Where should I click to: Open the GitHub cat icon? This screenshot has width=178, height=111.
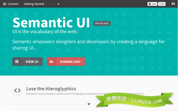[x=173, y=4]
